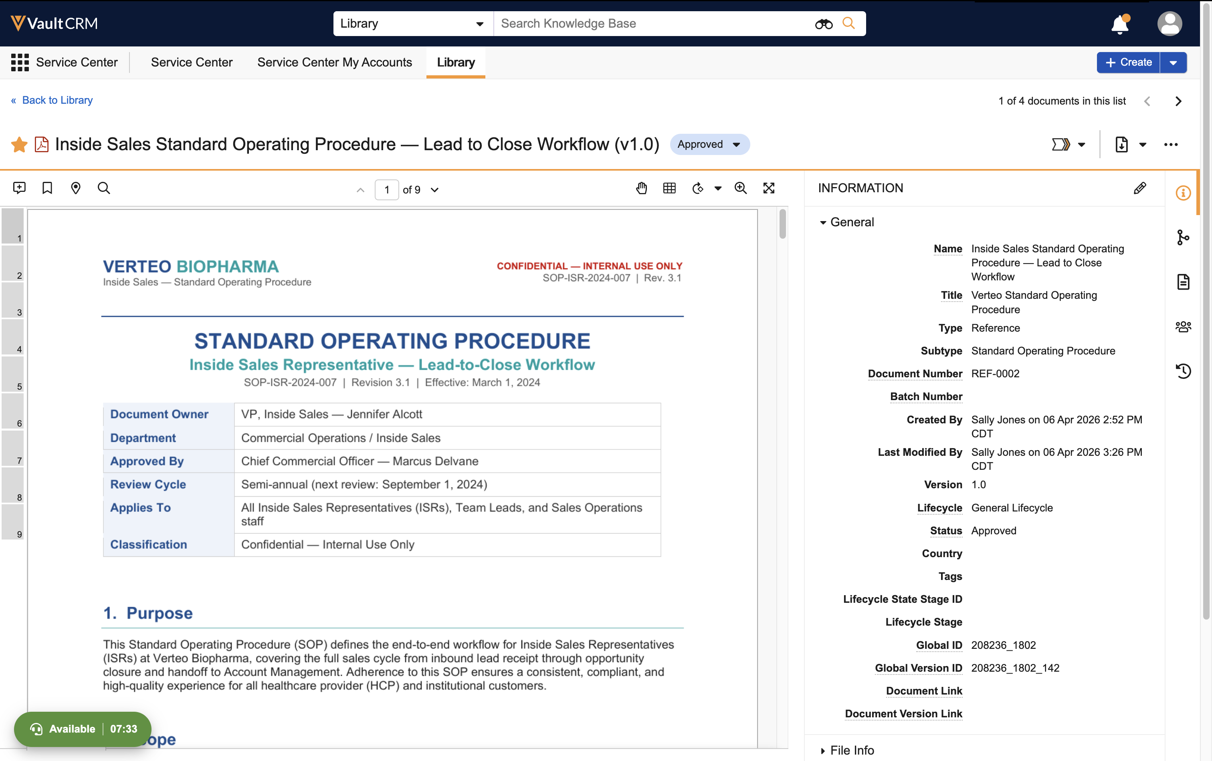Toggle the favorite star on document
This screenshot has width=1212, height=761.
pos(19,145)
